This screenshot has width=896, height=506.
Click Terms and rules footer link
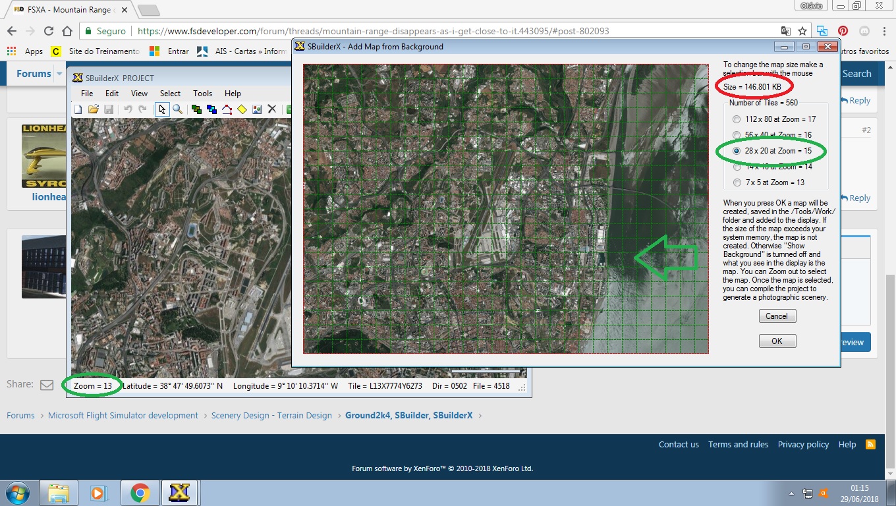(x=738, y=445)
